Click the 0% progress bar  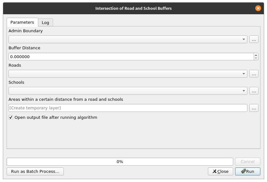click(x=120, y=161)
